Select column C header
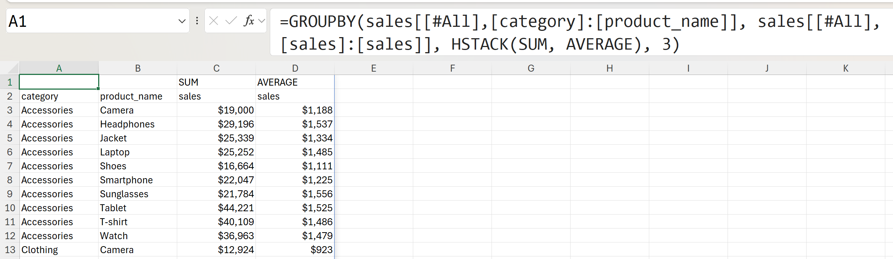This screenshot has width=893, height=259. [217, 68]
